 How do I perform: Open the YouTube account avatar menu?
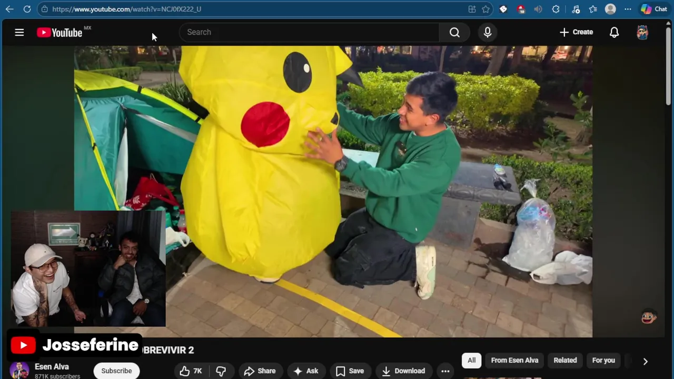[642, 32]
